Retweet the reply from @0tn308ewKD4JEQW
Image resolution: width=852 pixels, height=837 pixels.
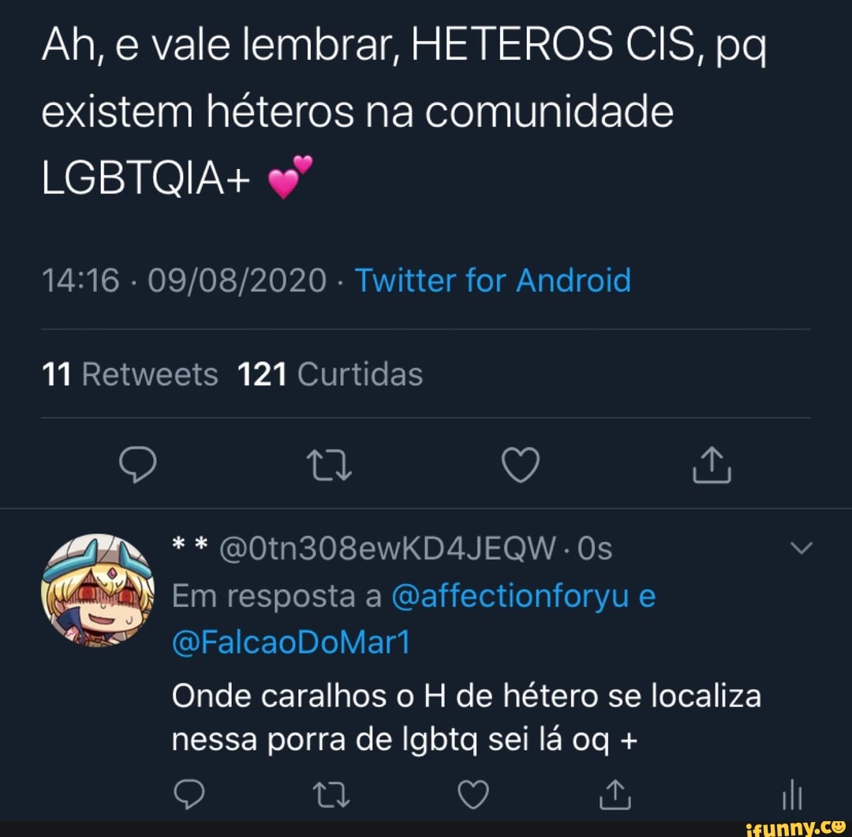point(331,795)
